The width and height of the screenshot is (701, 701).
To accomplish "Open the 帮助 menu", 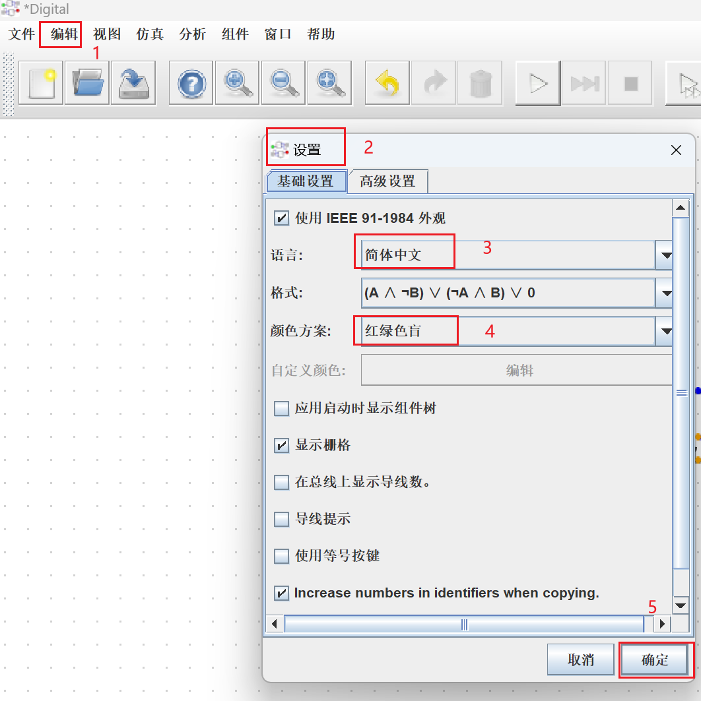I will click(x=321, y=34).
